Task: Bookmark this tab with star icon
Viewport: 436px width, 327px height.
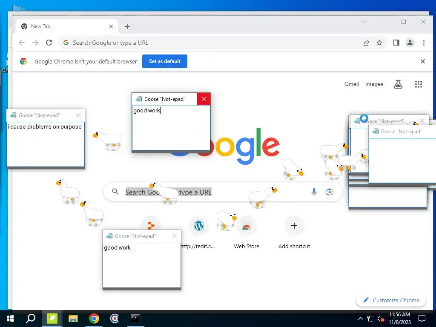Action: point(379,43)
